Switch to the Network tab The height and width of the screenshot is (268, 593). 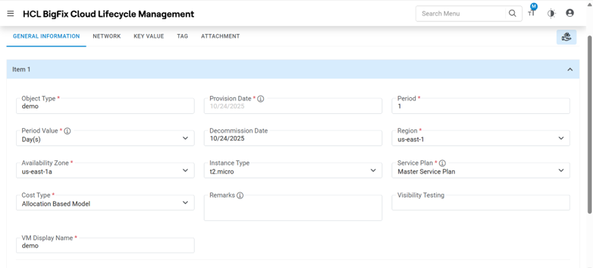tap(107, 36)
